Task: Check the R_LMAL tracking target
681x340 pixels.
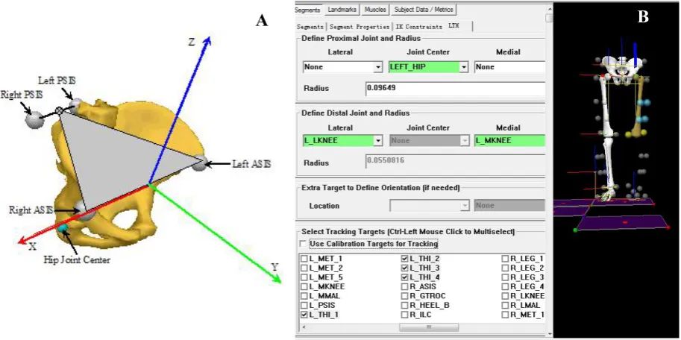Action: click(x=505, y=305)
